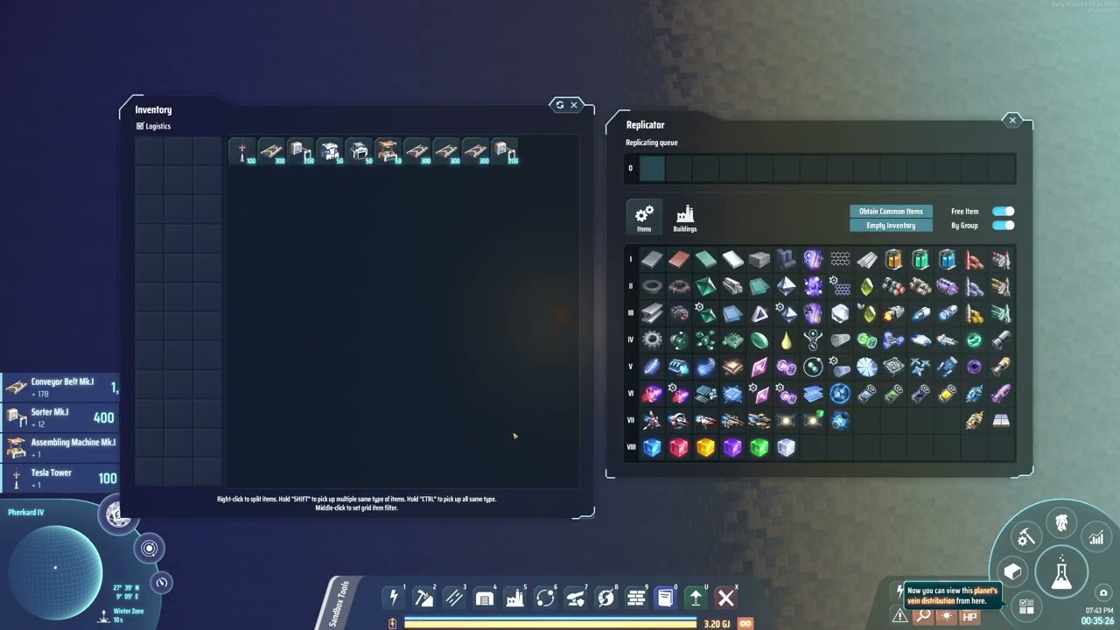The image size is (1120, 630).
Task: Open the power build category, hotkey 1
Action: click(394, 598)
